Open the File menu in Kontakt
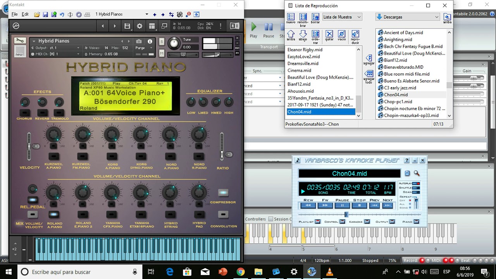The height and width of the screenshot is (279, 496). pos(14,14)
